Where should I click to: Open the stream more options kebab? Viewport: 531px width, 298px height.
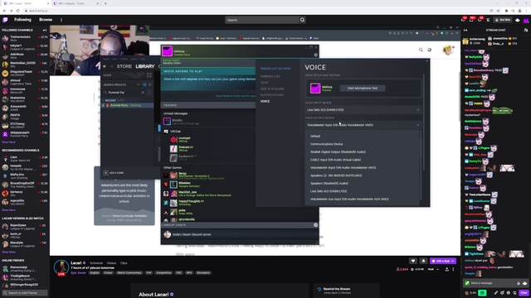point(453,269)
